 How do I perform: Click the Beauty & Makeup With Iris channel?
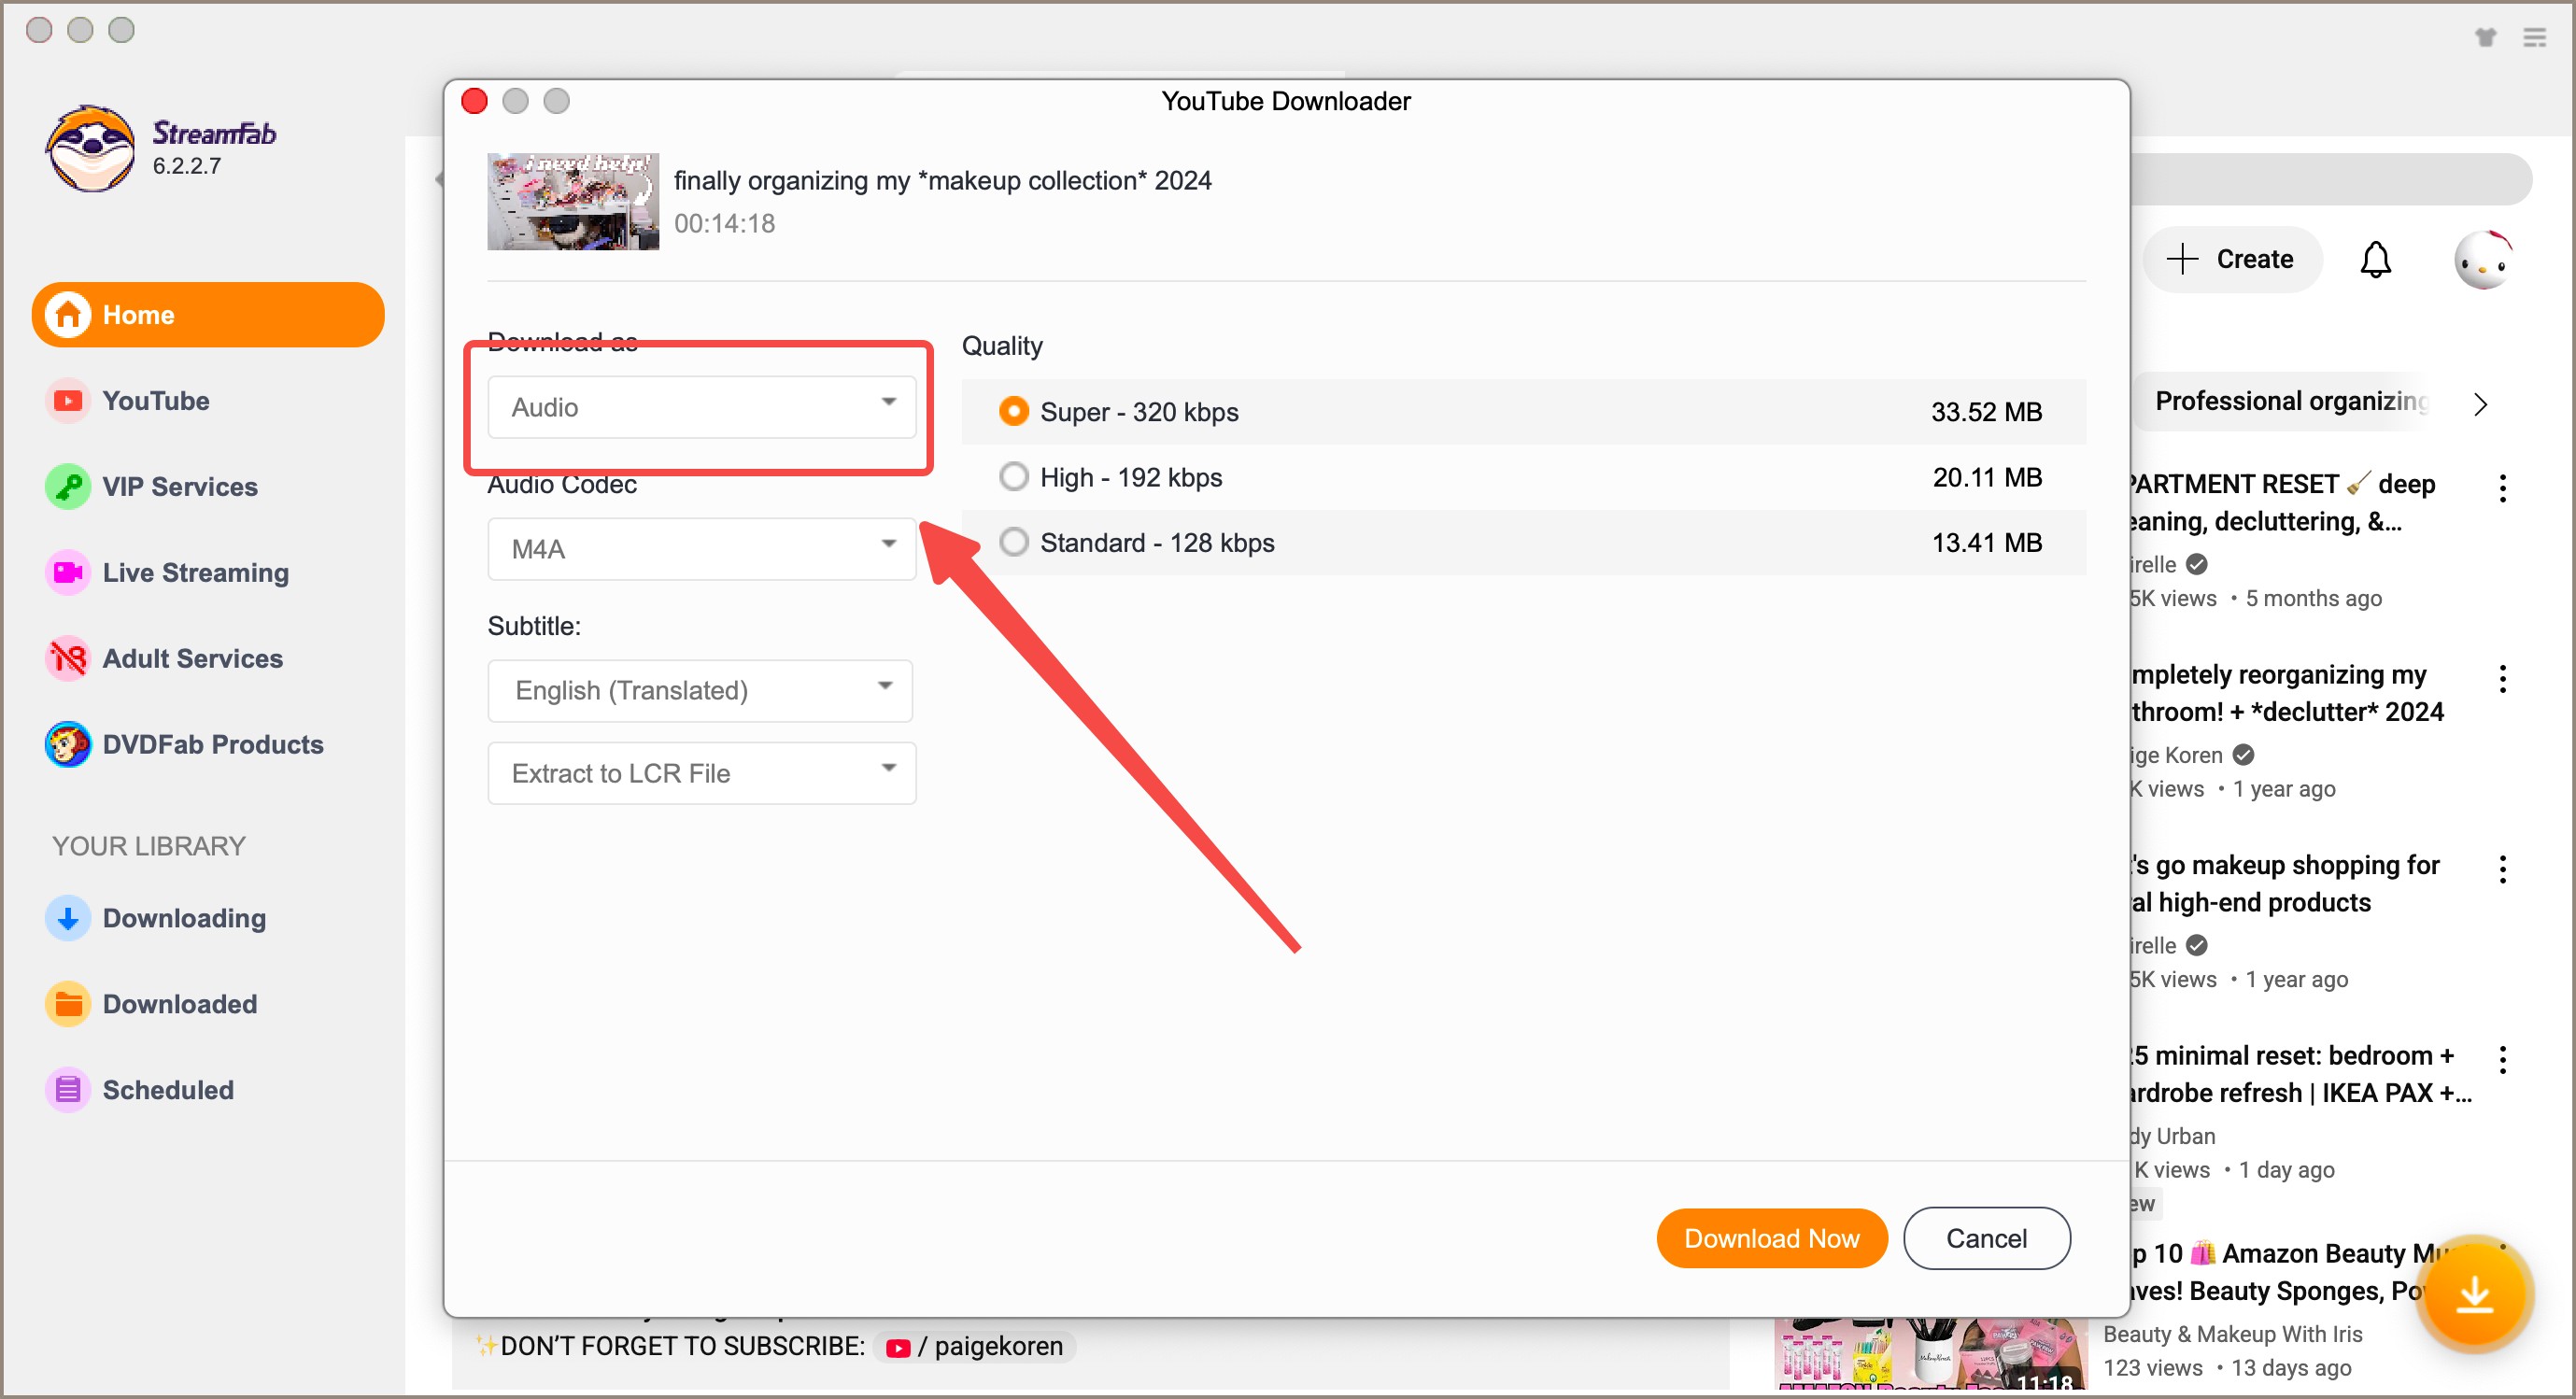[2232, 1335]
